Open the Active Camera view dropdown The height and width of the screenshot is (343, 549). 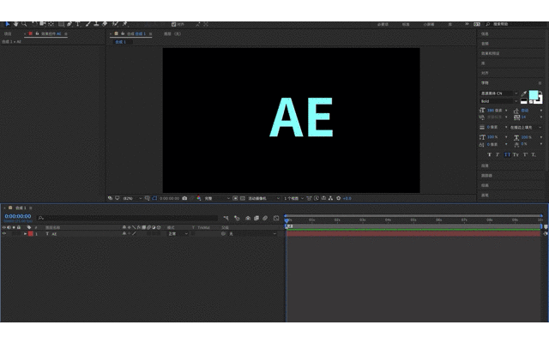(x=263, y=198)
